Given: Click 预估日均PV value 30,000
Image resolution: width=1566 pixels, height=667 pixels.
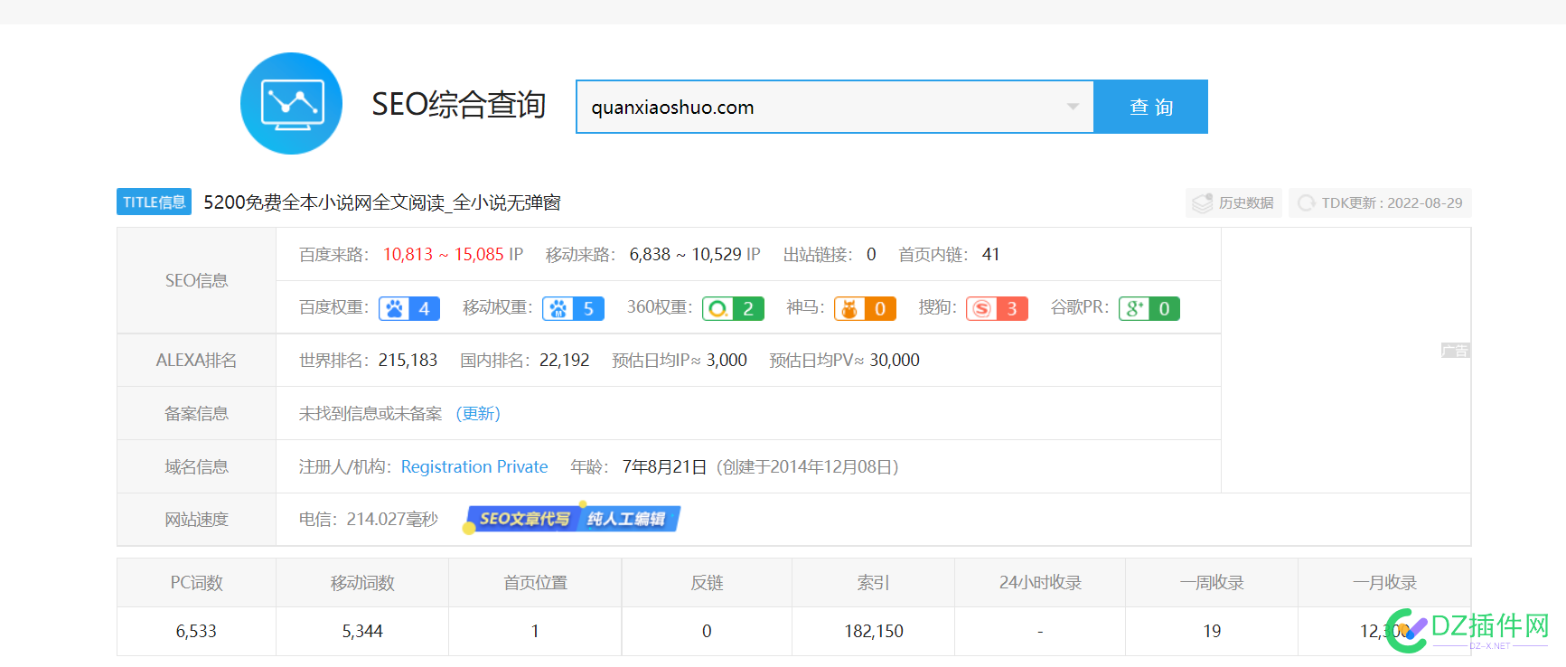Looking at the screenshot, I should click(895, 360).
